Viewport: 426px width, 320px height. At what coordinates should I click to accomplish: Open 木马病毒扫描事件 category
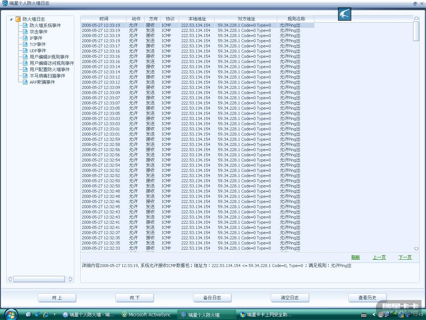47,76
